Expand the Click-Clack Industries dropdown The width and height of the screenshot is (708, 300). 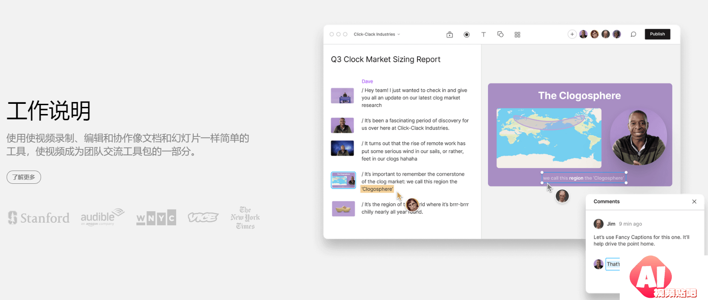[x=377, y=34]
